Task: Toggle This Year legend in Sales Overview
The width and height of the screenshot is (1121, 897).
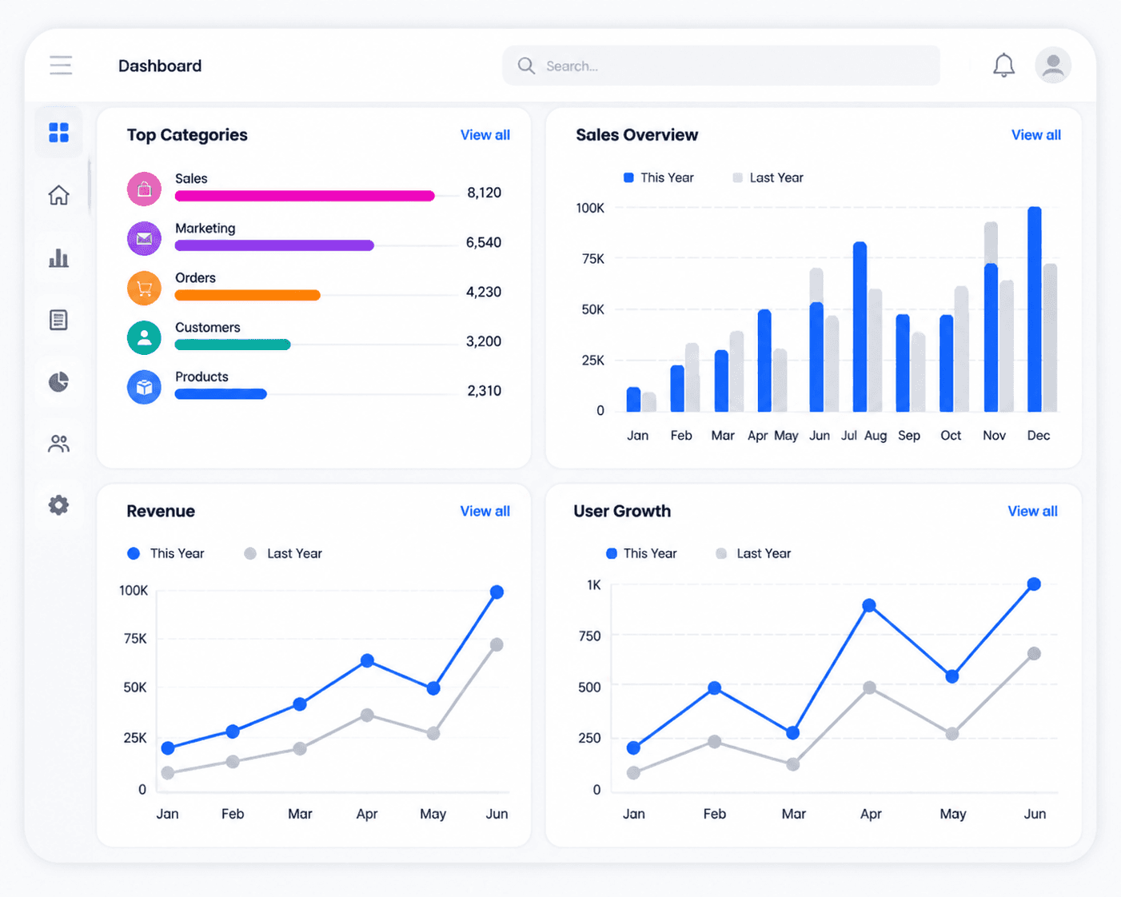Action: (659, 177)
